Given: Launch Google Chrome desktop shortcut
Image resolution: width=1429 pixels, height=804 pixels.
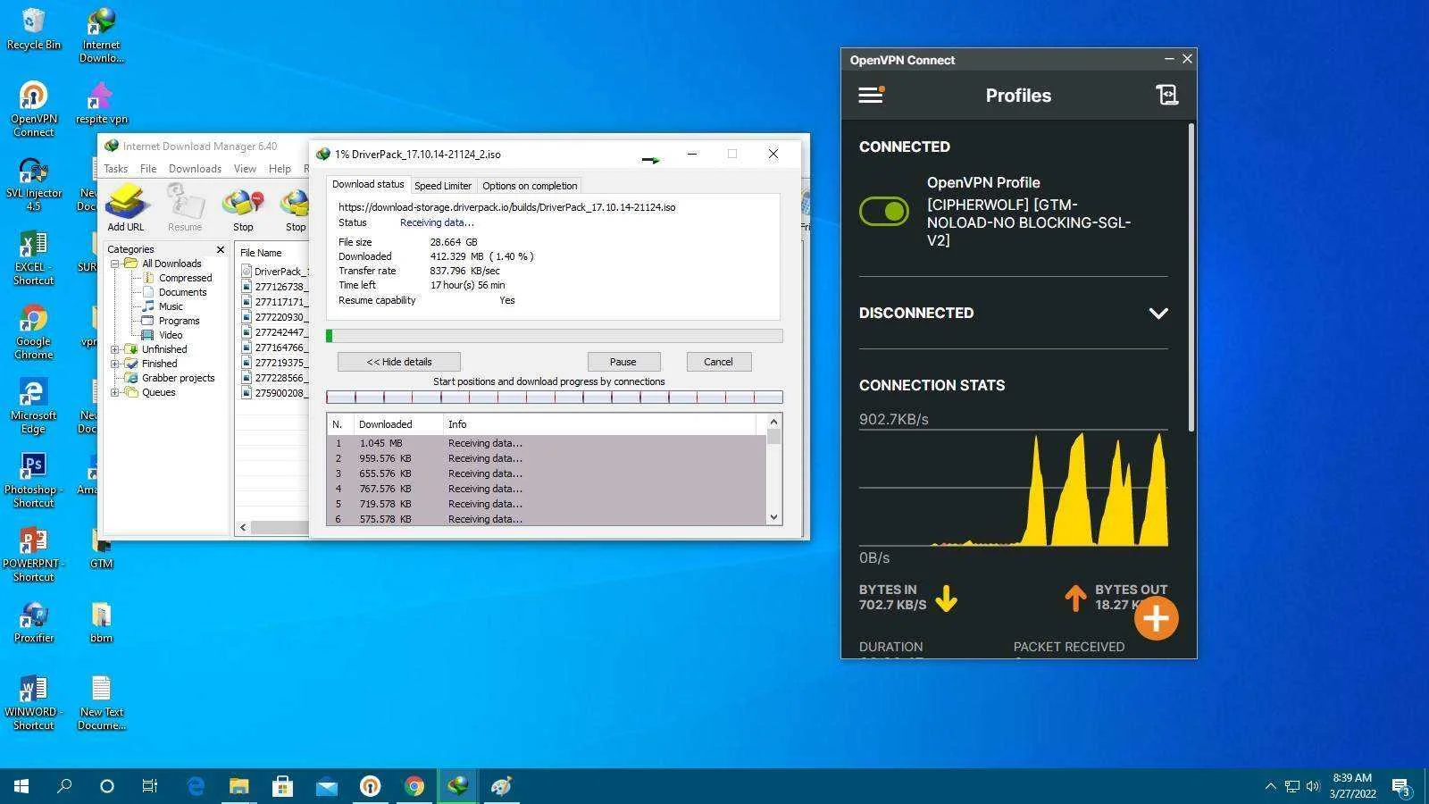Looking at the screenshot, I should [x=33, y=331].
